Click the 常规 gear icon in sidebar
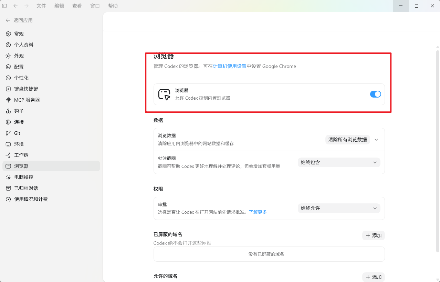Viewport: 440px width, 282px height. tap(8, 34)
